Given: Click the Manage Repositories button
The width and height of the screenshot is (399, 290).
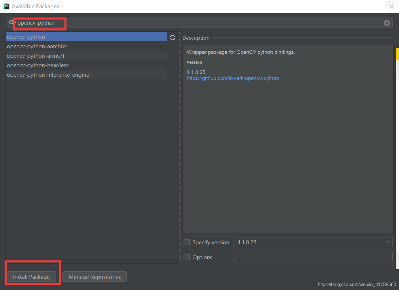Looking at the screenshot, I should pos(95,277).
